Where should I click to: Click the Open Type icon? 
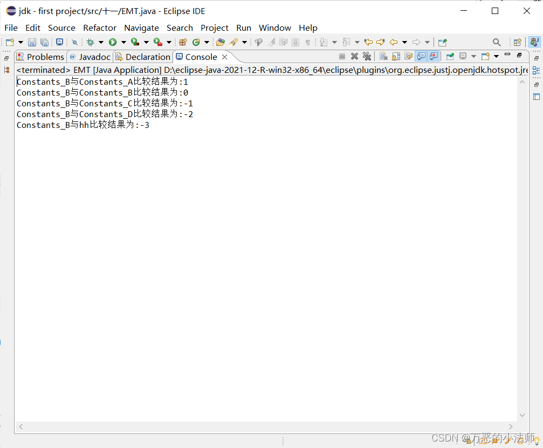coord(220,42)
